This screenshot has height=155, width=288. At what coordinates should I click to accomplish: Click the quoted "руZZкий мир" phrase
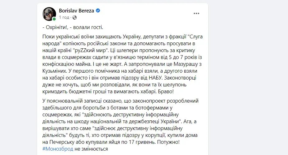click(97, 50)
